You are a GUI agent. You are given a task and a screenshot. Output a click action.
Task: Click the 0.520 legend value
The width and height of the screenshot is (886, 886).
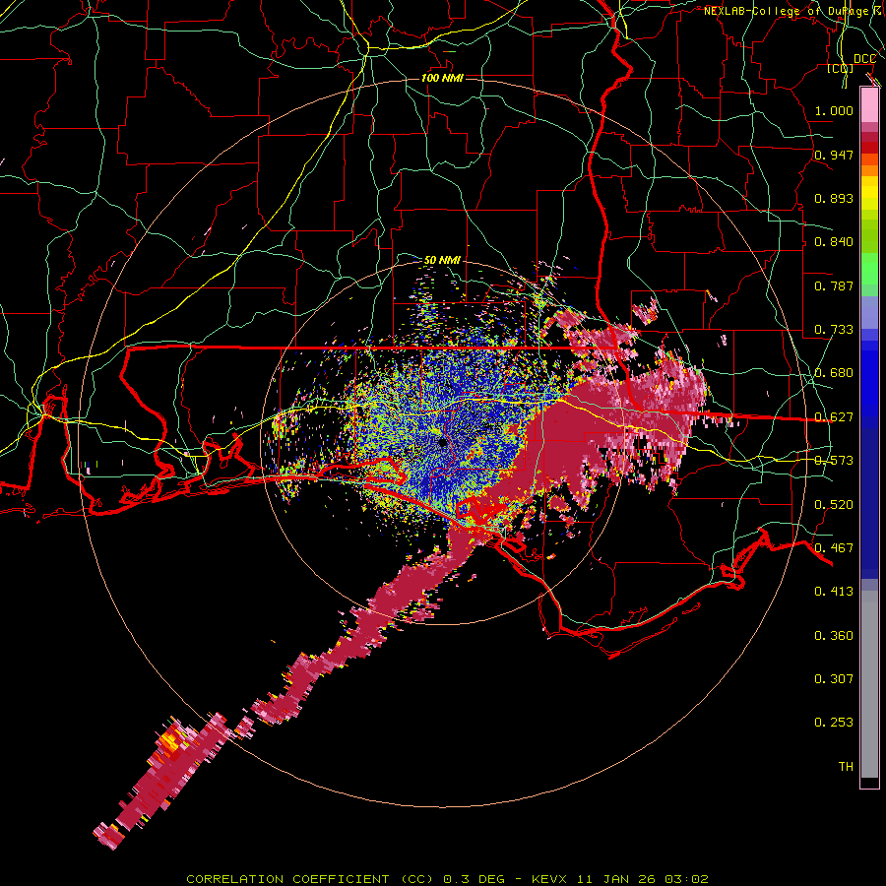pyautogui.click(x=834, y=505)
